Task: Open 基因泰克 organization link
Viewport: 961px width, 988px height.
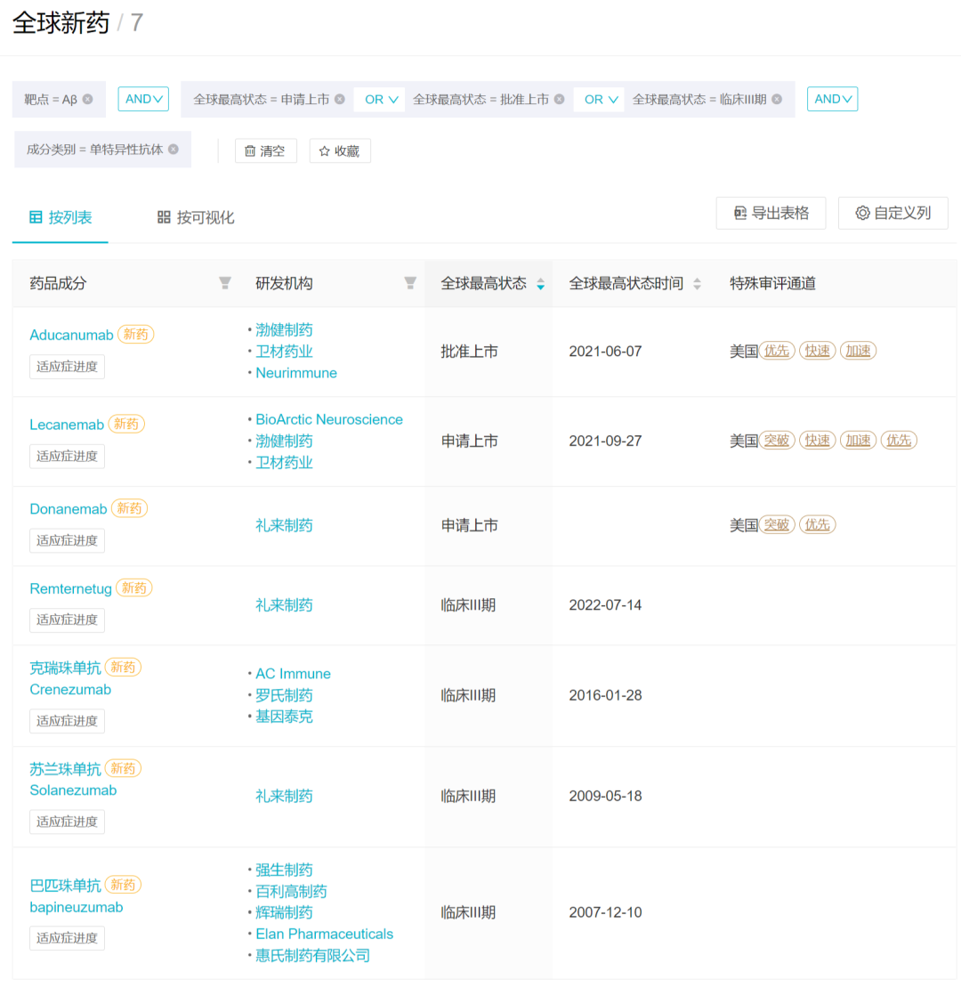Action: tap(284, 717)
